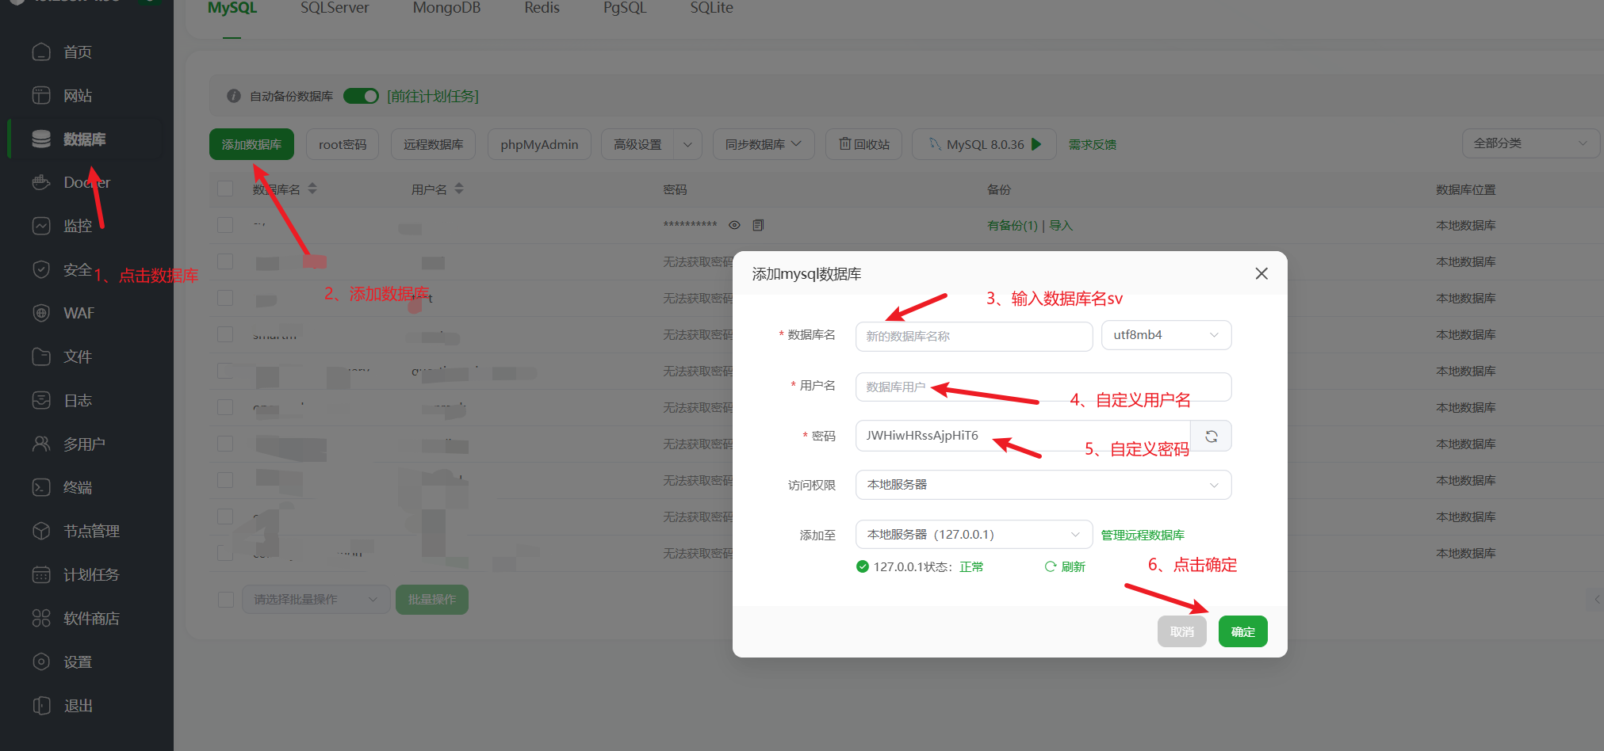The height and width of the screenshot is (751, 1604).
Task: Open the 终端 terminal icon
Action: click(41, 488)
